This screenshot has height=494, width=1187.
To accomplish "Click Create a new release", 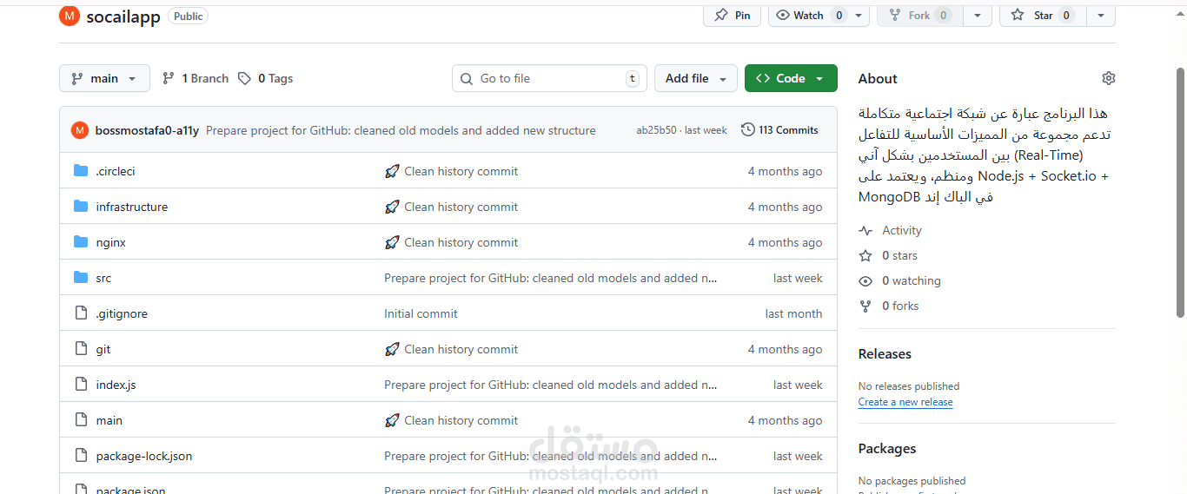I will (905, 402).
